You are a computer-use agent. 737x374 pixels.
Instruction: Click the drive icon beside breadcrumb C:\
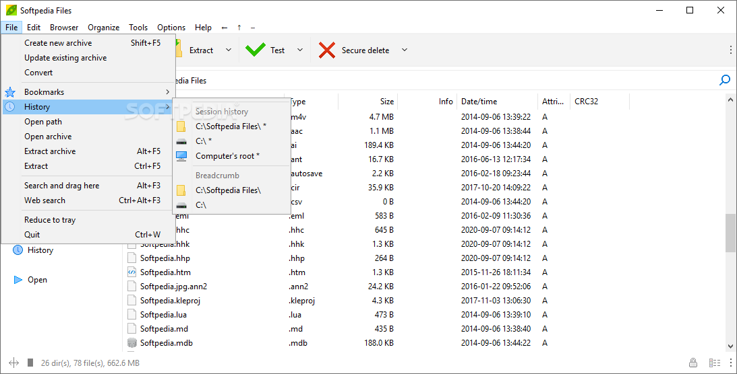[x=181, y=204]
